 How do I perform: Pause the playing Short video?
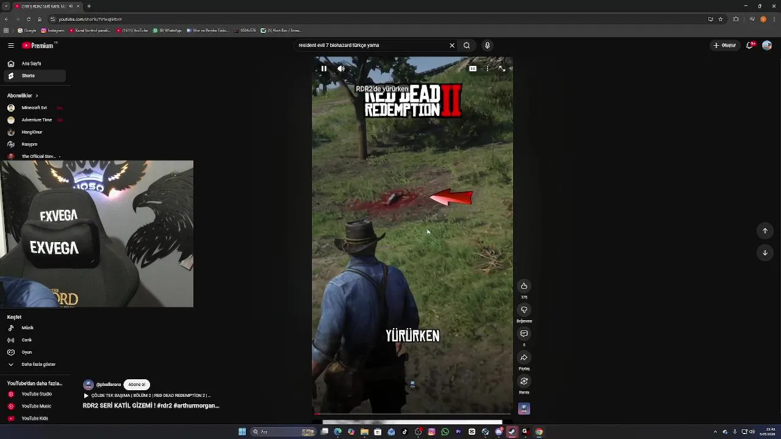(323, 69)
